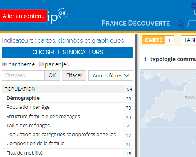Screen dimensions: 196x157
Task: Click Aller au contenu skip link
Action: (24, 16)
